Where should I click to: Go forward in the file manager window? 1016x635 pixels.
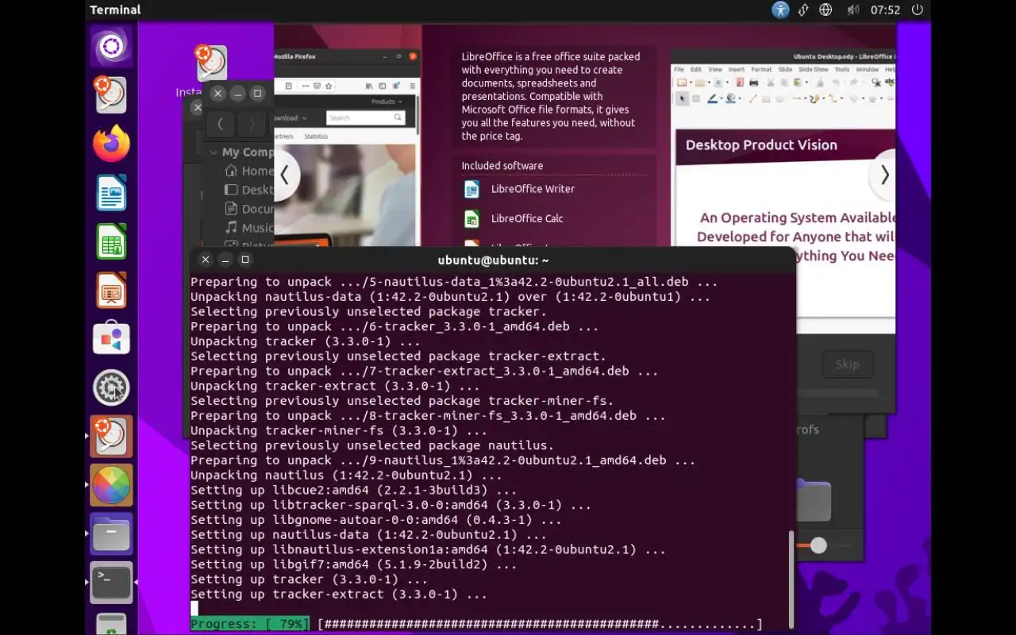point(252,124)
